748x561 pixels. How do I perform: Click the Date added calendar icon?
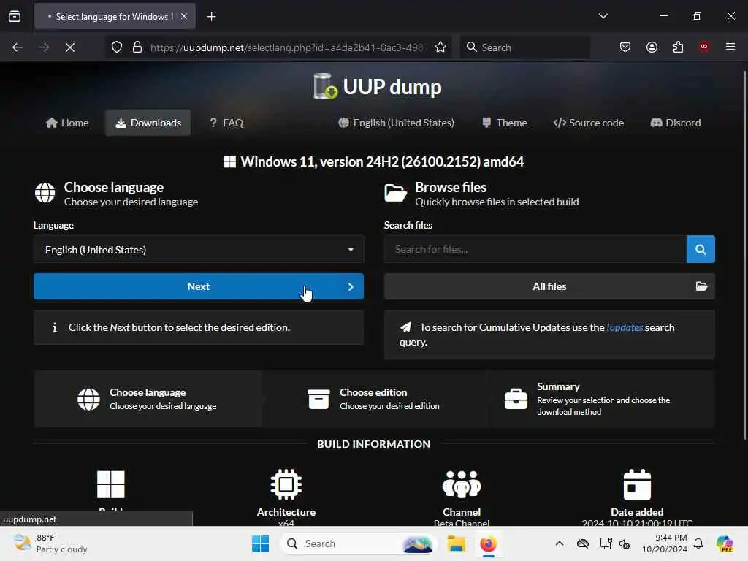point(637,484)
